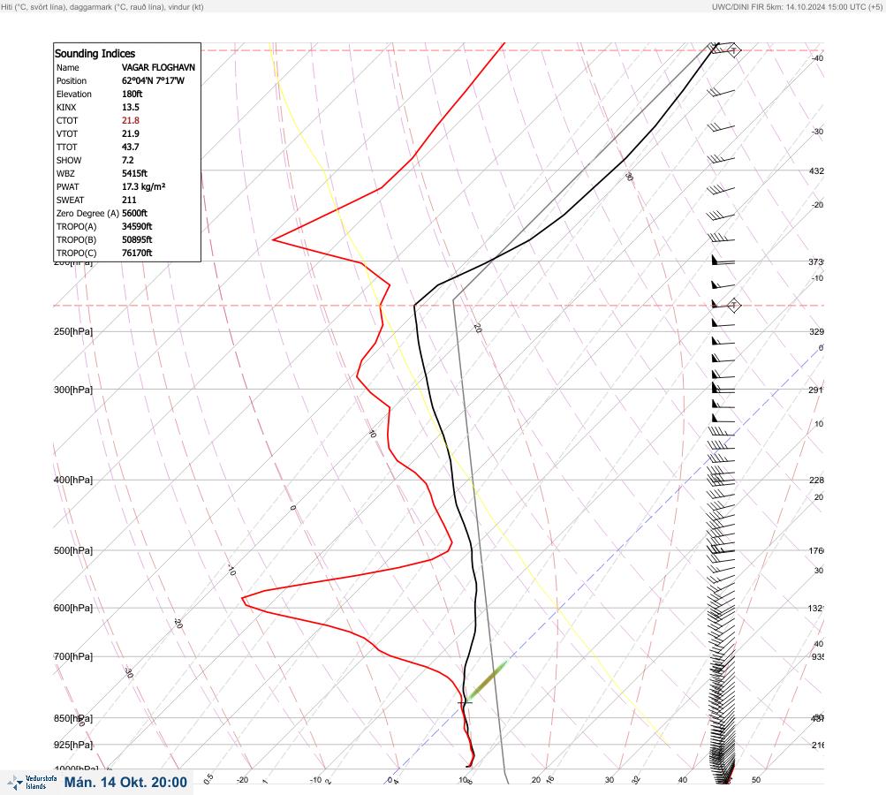Click the TROPO(A) row label
Image resolution: width=886 pixels, height=795 pixels.
click(x=76, y=227)
